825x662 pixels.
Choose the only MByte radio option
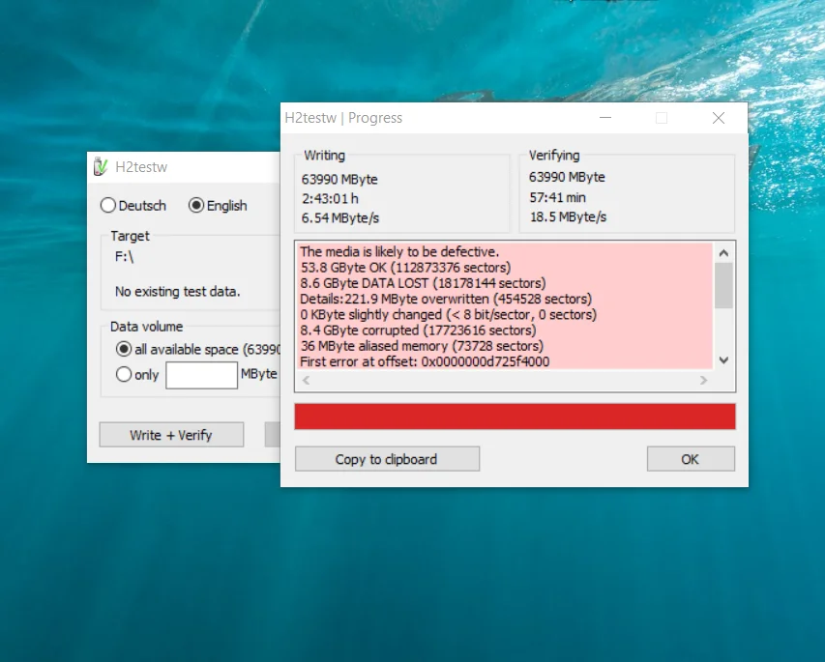pyautogui.click(x=137, y=374)
